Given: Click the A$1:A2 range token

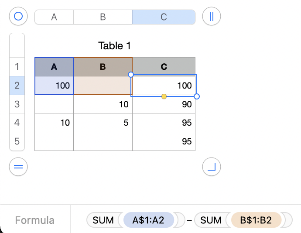Looking at the screenshot, I should click(149, 220).
